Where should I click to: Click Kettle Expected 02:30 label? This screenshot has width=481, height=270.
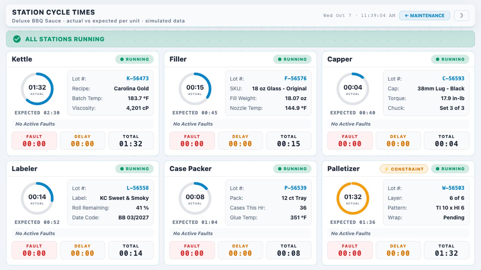[x=37, y=113]
